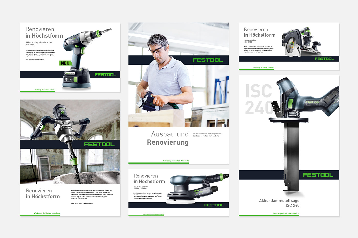The image size is (358, 238).
Task: Click the FESTOOL logo on the stirrer photo ad
Action: pos(99,144)
